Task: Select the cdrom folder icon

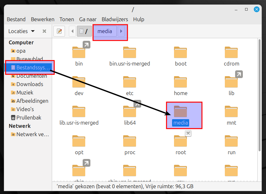Action: [231, 52]
